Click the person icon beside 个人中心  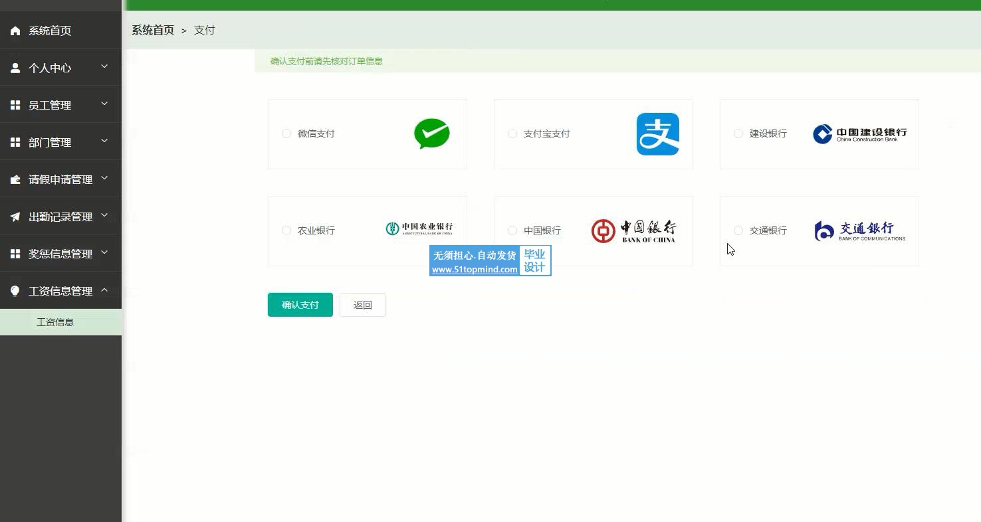coord(15,68)
